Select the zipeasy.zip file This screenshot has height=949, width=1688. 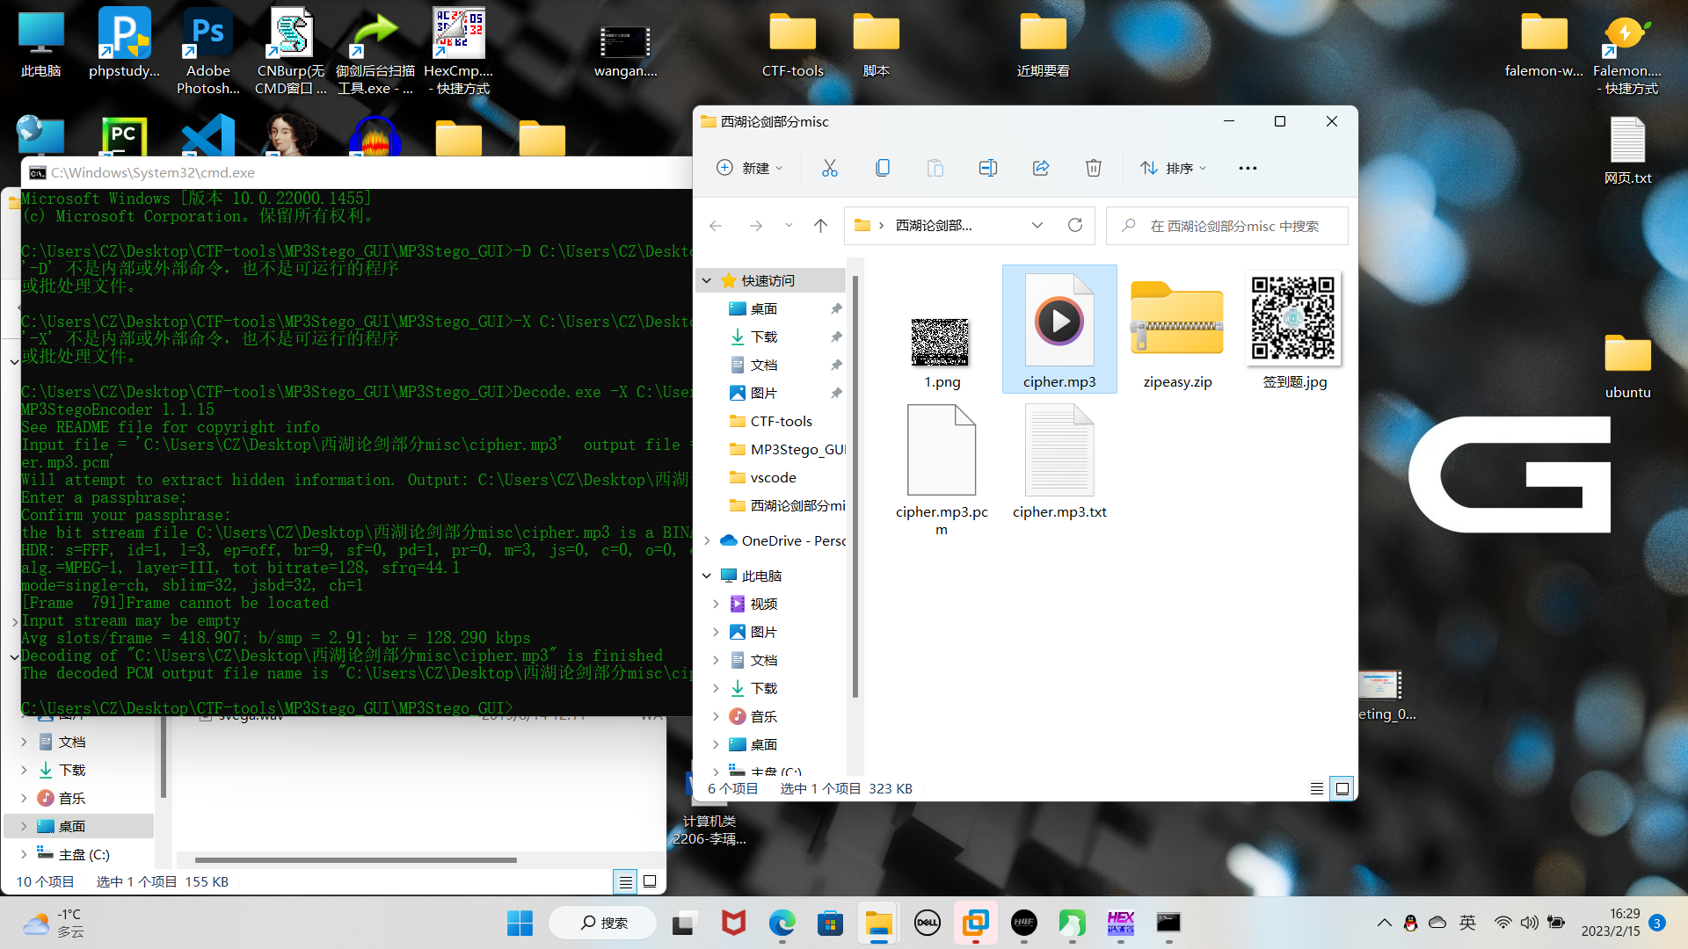click(x=1177, y=330)
